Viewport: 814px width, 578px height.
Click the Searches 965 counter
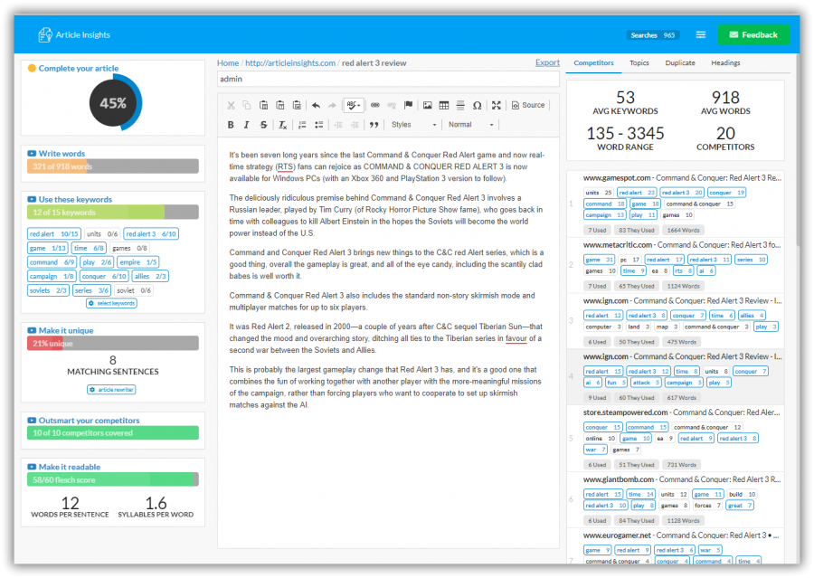(653, 35)
